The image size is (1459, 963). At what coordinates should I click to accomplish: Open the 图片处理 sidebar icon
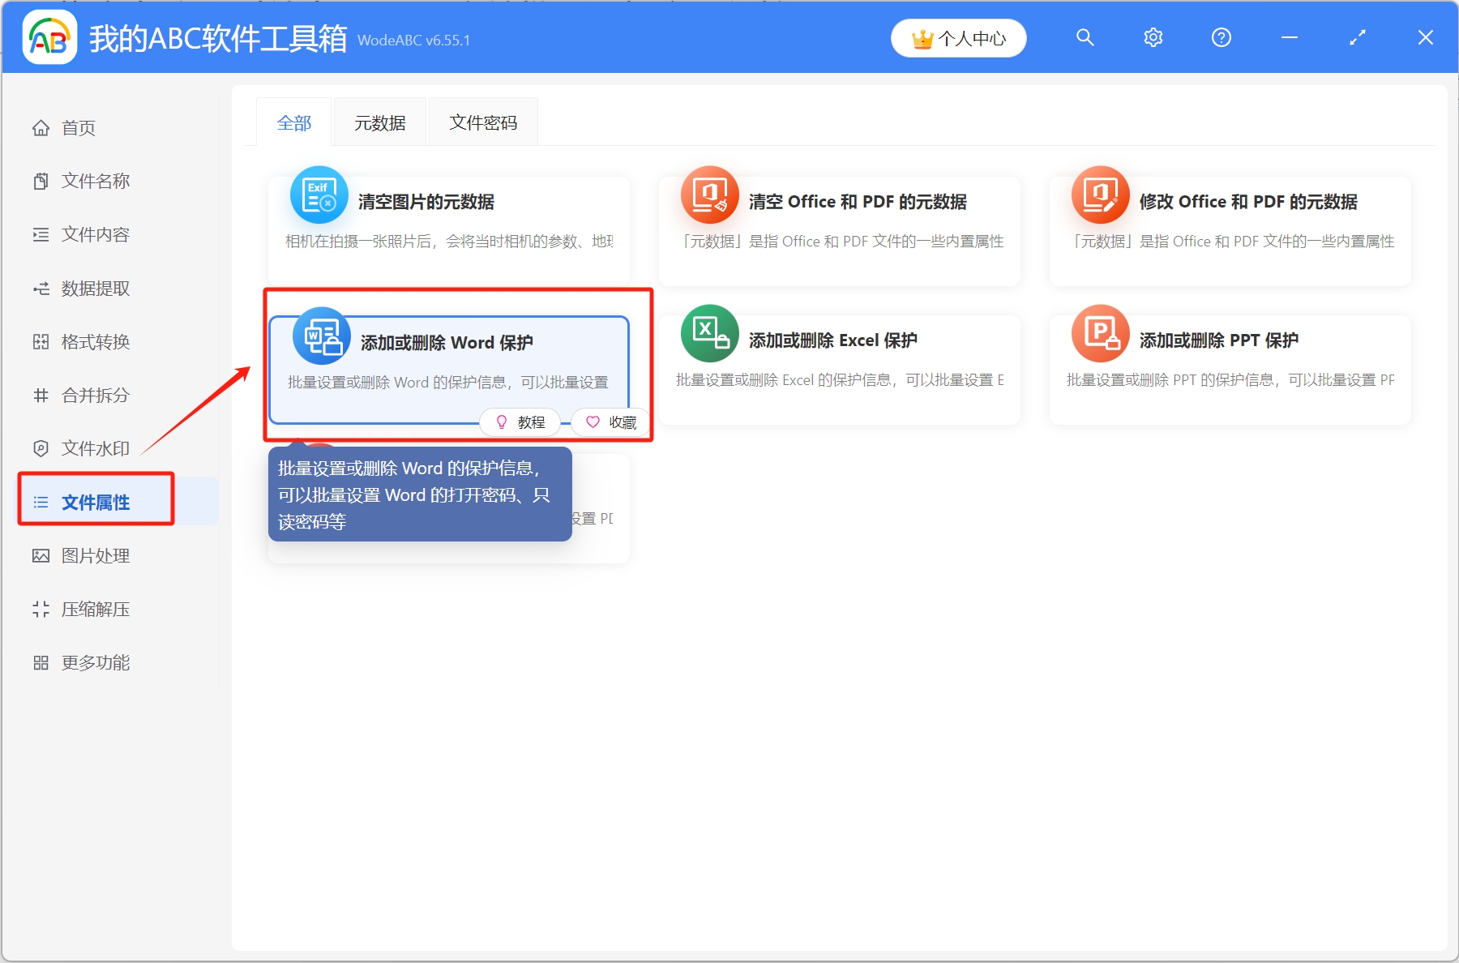pyautogui.click(x=41, y=555)
